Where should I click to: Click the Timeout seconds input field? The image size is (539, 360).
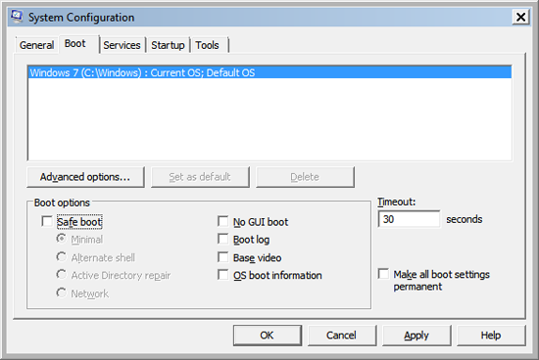(x=409, y=219)
